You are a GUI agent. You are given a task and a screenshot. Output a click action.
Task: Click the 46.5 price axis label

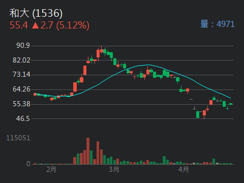point(23,118)
